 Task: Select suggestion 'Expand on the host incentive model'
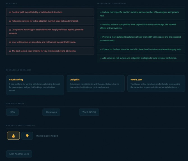(x=142, y=49)
